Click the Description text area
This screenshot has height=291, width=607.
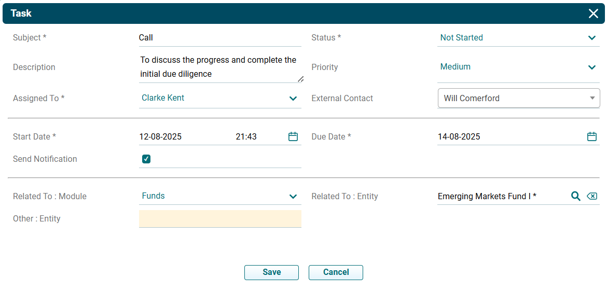point(219,67)
